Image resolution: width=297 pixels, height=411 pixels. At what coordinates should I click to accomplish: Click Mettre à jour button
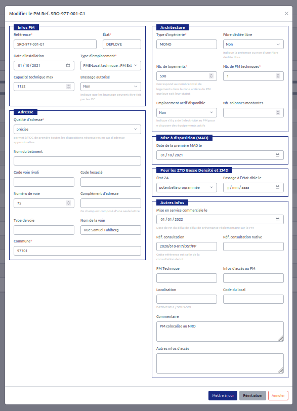(223, 395)
